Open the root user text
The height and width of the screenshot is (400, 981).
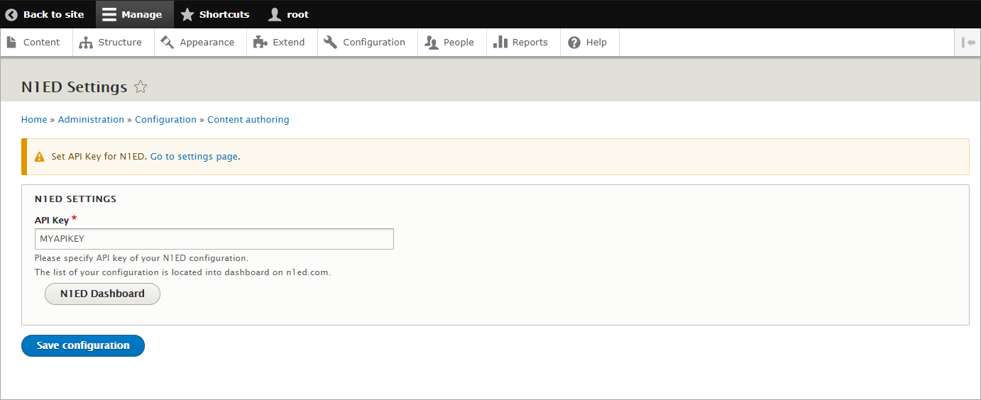(x=297, y=14)
